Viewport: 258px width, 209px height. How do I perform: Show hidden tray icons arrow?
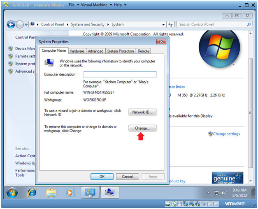(x=209, y=193)
